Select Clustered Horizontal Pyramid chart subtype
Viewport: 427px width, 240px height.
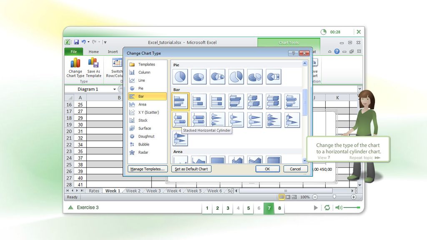[x=274, y=120]
